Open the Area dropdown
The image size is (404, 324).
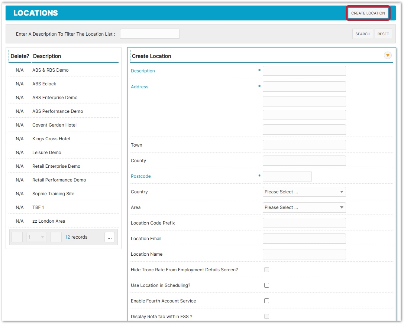(x=304, y=207)
